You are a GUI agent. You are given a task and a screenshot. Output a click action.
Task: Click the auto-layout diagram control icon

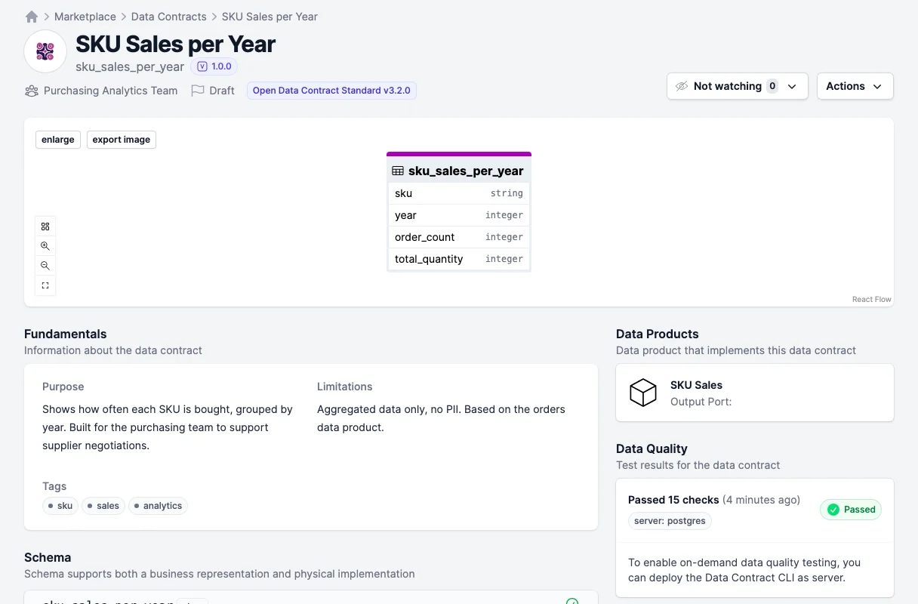pos(45,226)
